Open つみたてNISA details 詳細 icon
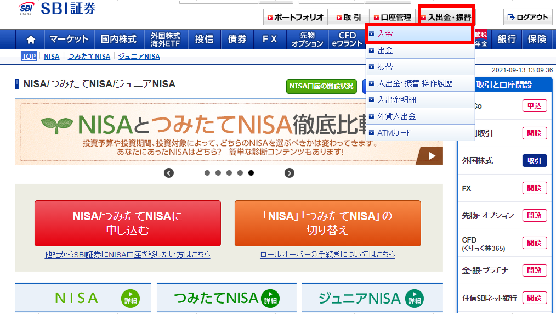Screen dimensions: 556x314 click(270, 299)
